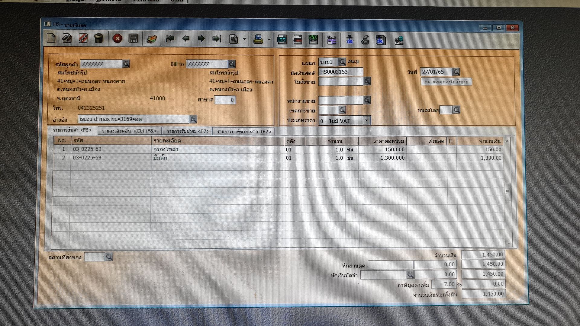Screen dimensions: 580x326
Task: Open sales order lookup button
Action: click(x=367, y=81)
